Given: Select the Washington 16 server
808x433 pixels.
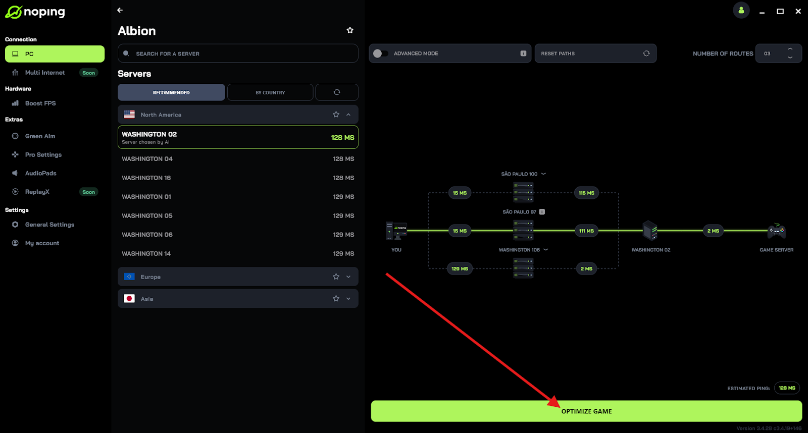Looking at the screenshot, I should coord(238,178).
